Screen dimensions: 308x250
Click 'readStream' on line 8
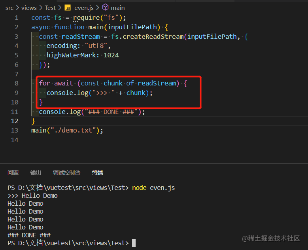point(157,83)
